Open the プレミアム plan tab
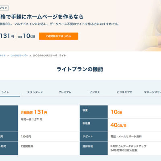The height and width of the screenshot is (161, 161). pyautogui.click(x=65, y=92)
